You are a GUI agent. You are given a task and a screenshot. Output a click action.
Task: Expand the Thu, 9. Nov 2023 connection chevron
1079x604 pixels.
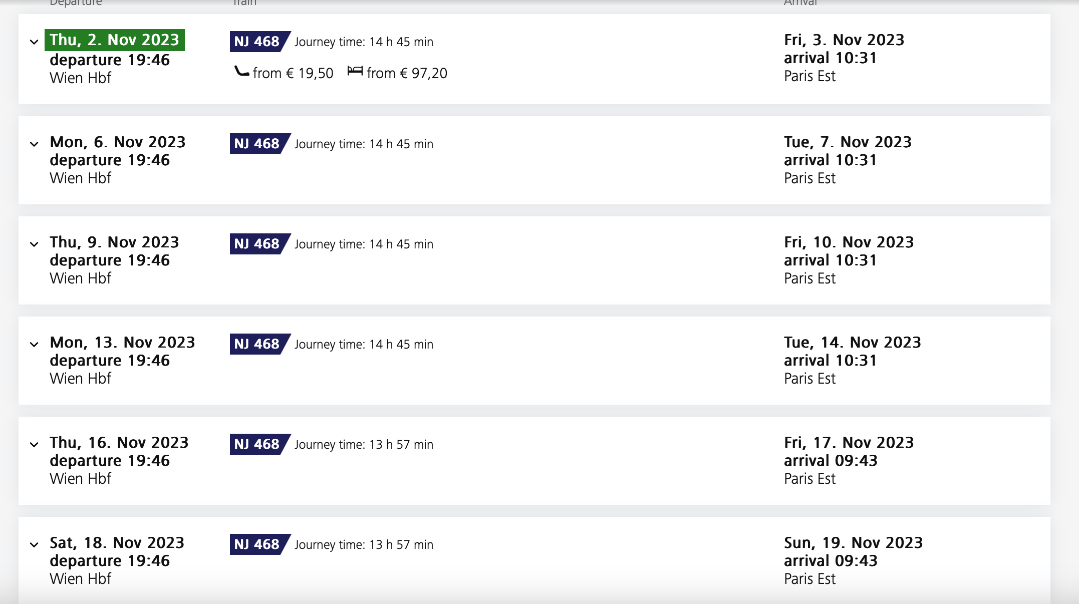(34, 244)
